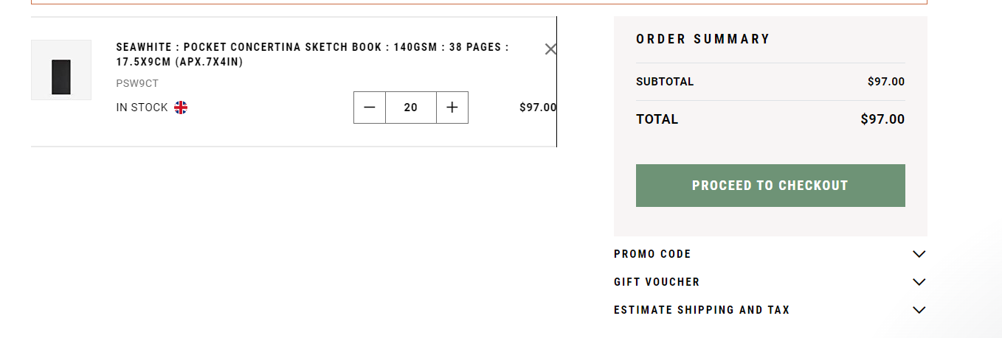Viewport: 1002px width, 338px height.
Task: Open the black sketch book product thumbnail
Action: (61, 70)
